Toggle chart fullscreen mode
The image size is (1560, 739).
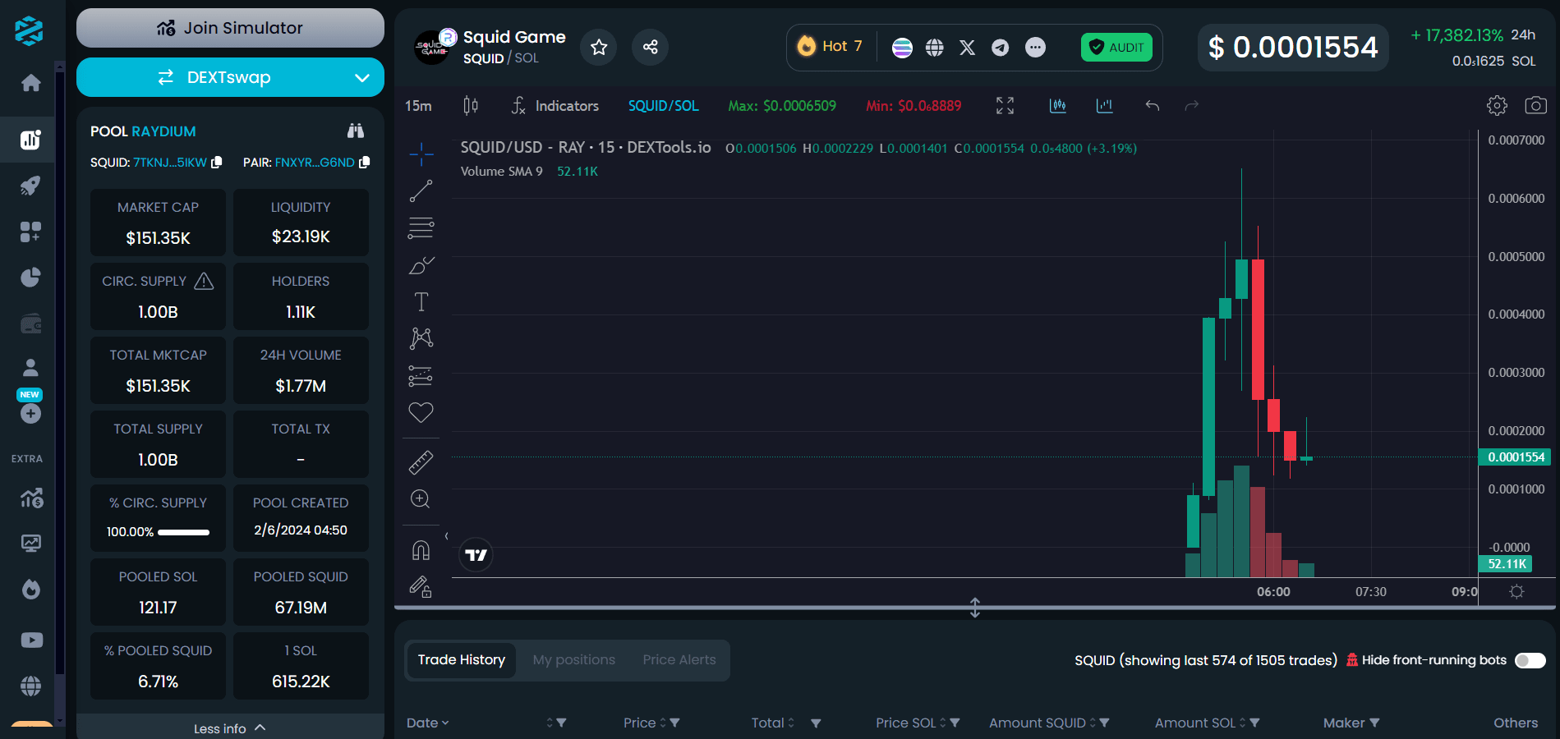(1005, 105)
